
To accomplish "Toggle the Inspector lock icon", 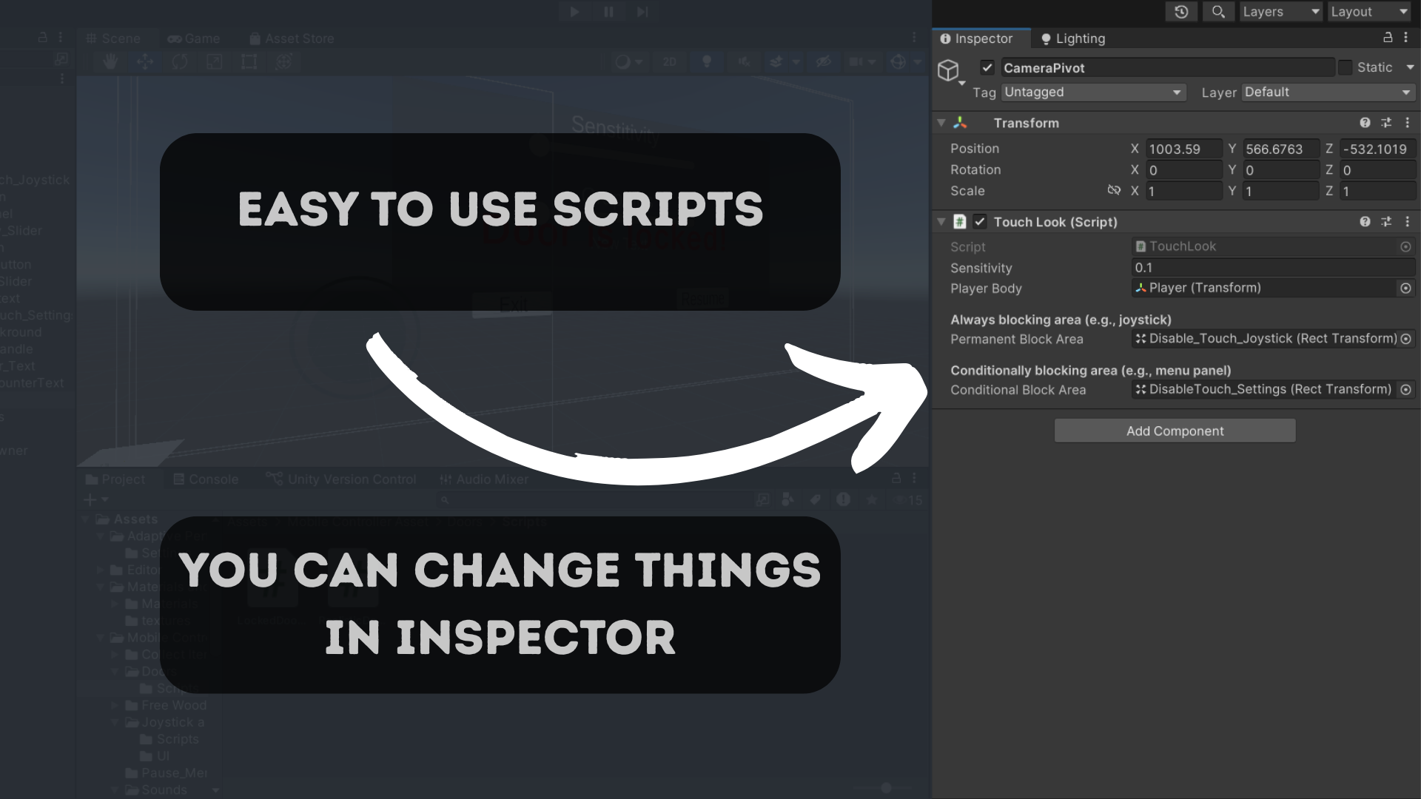I will click(x=1388, y=37).
